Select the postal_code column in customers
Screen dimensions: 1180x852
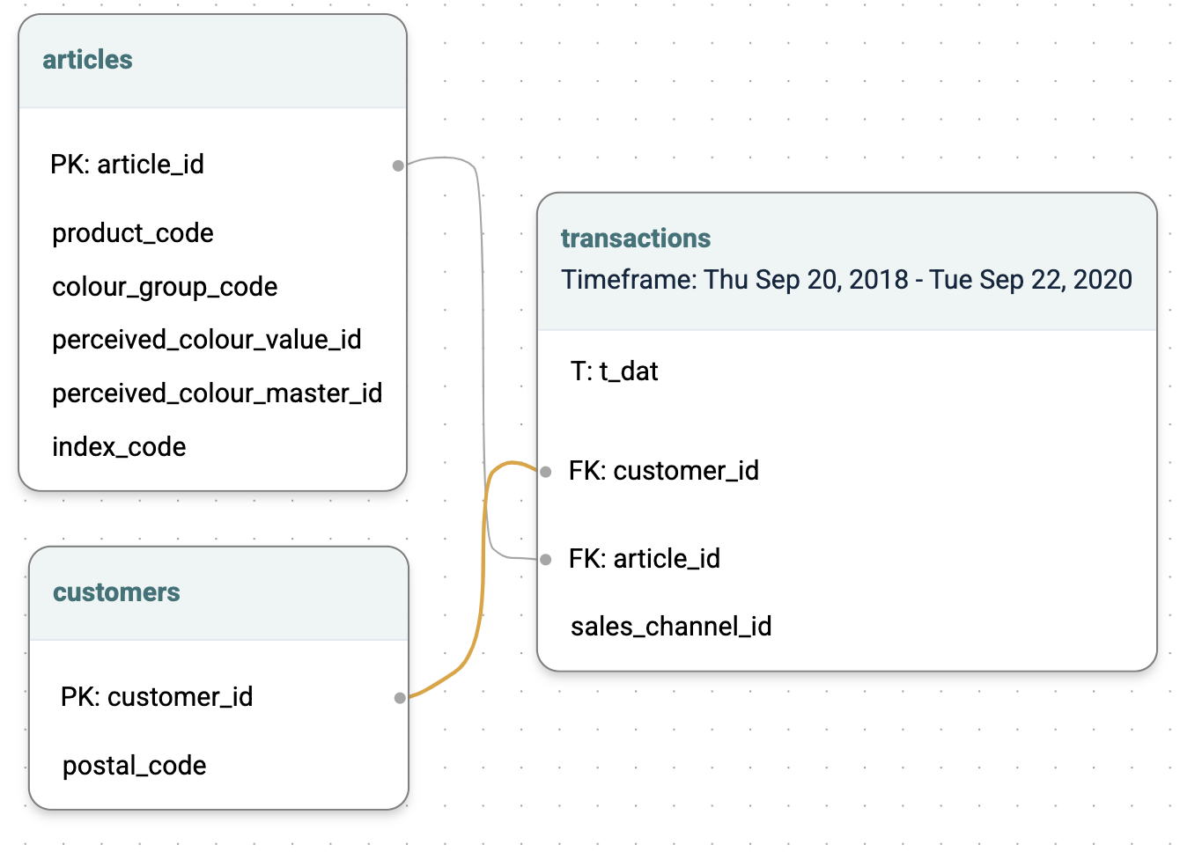(135, 766)
